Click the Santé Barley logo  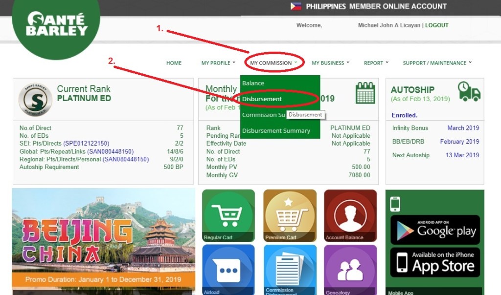56,24
